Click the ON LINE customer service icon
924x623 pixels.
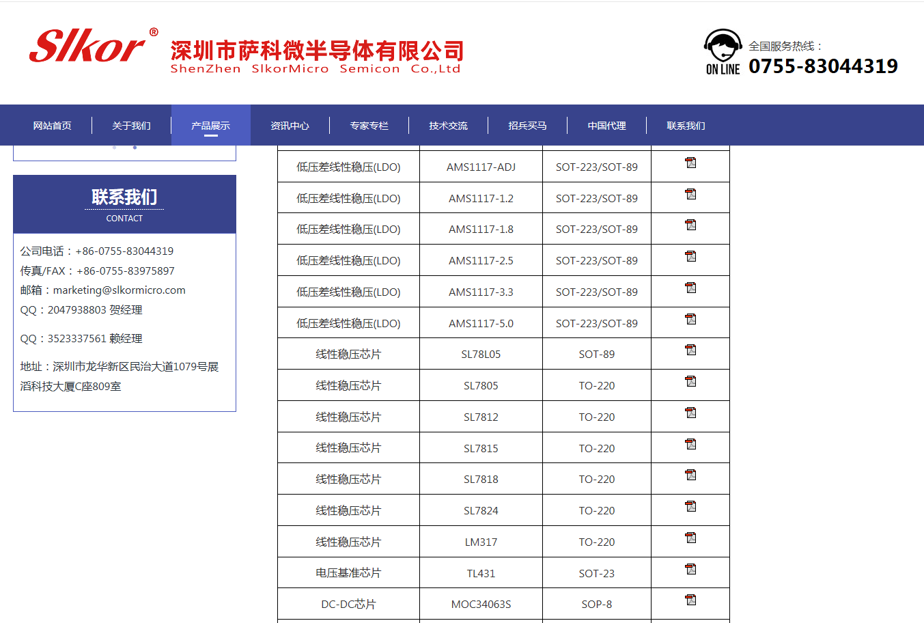pos(722,49)
